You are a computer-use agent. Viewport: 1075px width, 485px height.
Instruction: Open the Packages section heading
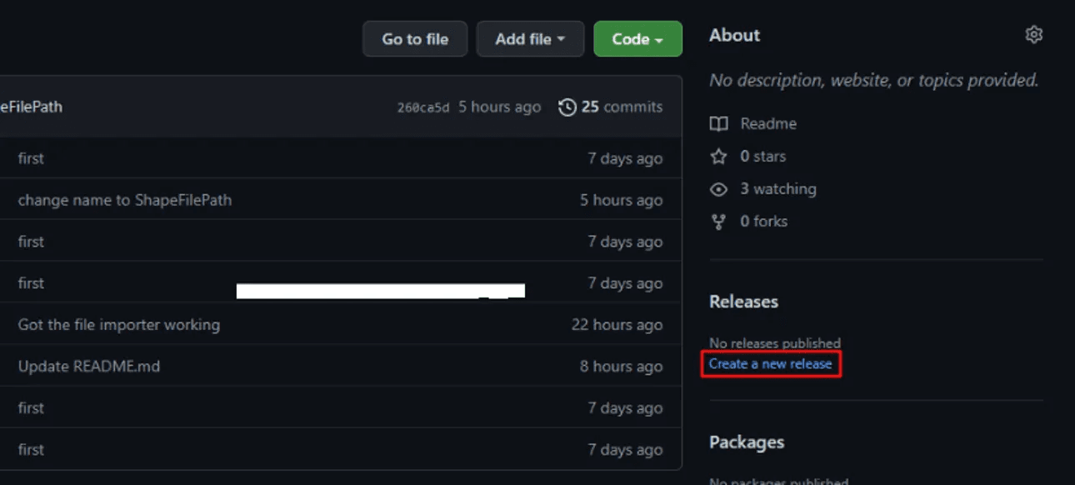(x=747, y=442)
